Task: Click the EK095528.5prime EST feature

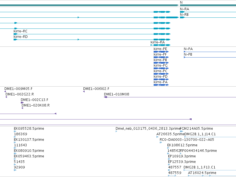Action: [29, 129]
